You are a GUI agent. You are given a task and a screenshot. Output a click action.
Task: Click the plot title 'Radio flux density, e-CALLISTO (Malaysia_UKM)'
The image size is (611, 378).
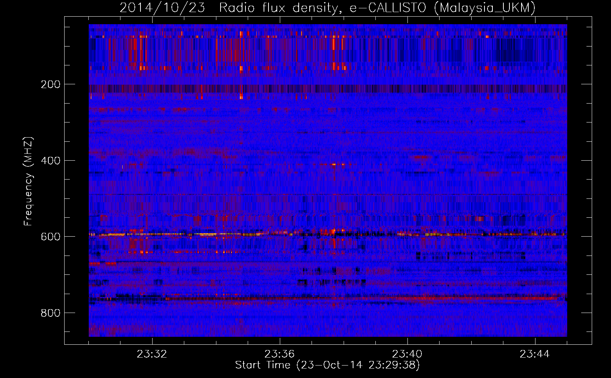click(x=377, y=8)
